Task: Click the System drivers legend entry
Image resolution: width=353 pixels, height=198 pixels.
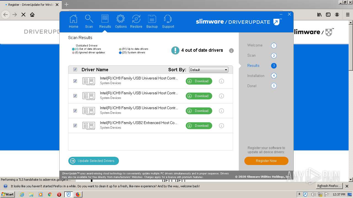Action: point(132,53)
